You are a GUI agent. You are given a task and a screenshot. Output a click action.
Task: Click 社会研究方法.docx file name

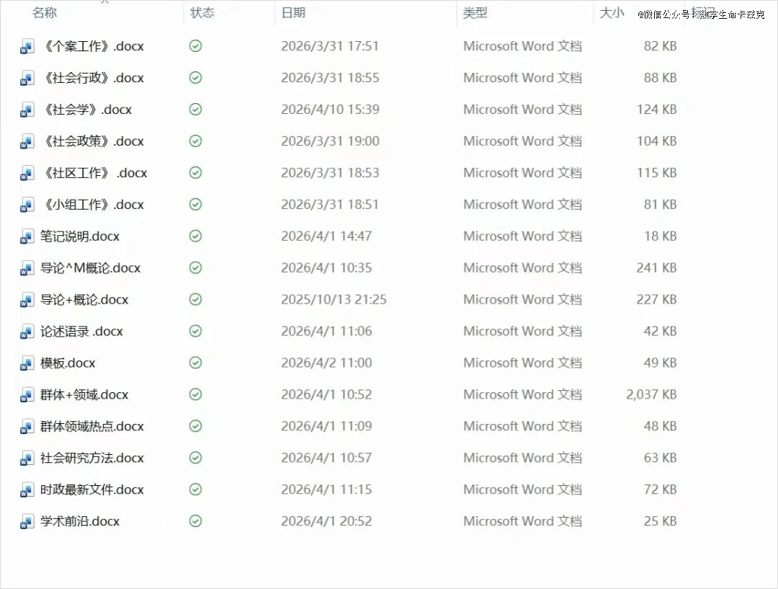(92, 459)
